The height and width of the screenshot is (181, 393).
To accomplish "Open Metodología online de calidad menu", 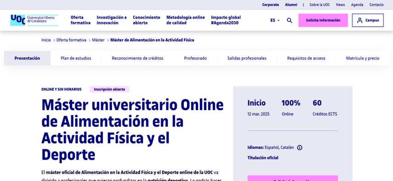I will (x=185, y=20).
